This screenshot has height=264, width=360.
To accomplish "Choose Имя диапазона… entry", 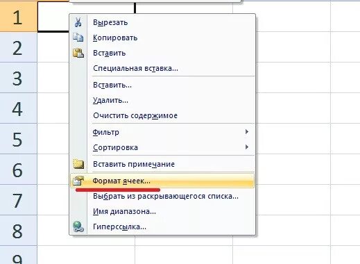I will pyautogui.click(x=162, y=211).
